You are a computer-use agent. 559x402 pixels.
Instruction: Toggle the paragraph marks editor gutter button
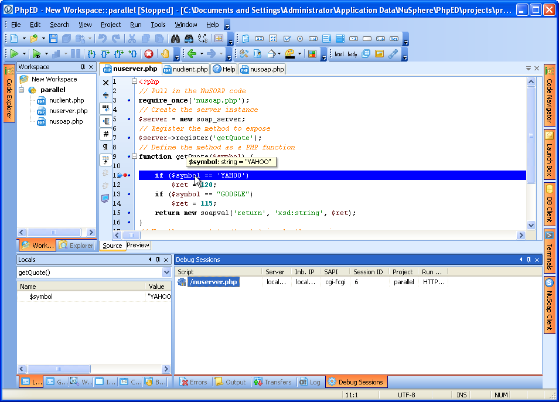click(x=106, y=147)
